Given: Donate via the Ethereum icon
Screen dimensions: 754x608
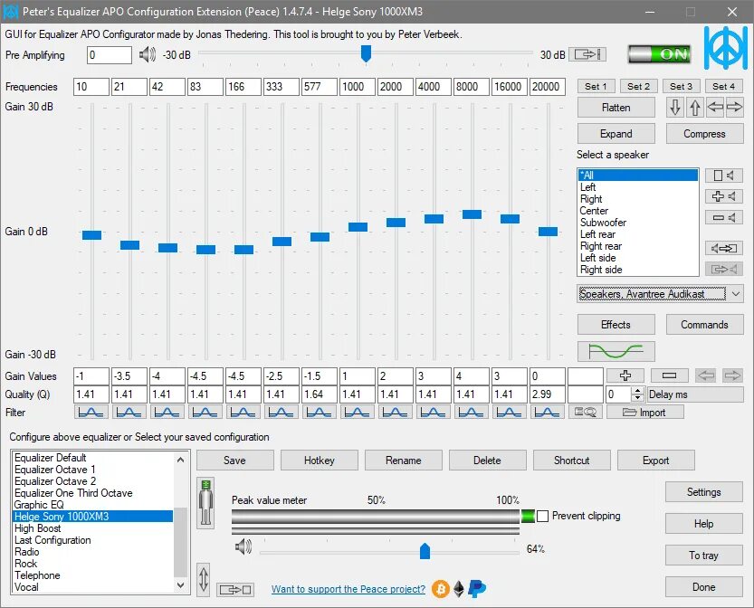Looking at the screenshot, I should [459, 589].
